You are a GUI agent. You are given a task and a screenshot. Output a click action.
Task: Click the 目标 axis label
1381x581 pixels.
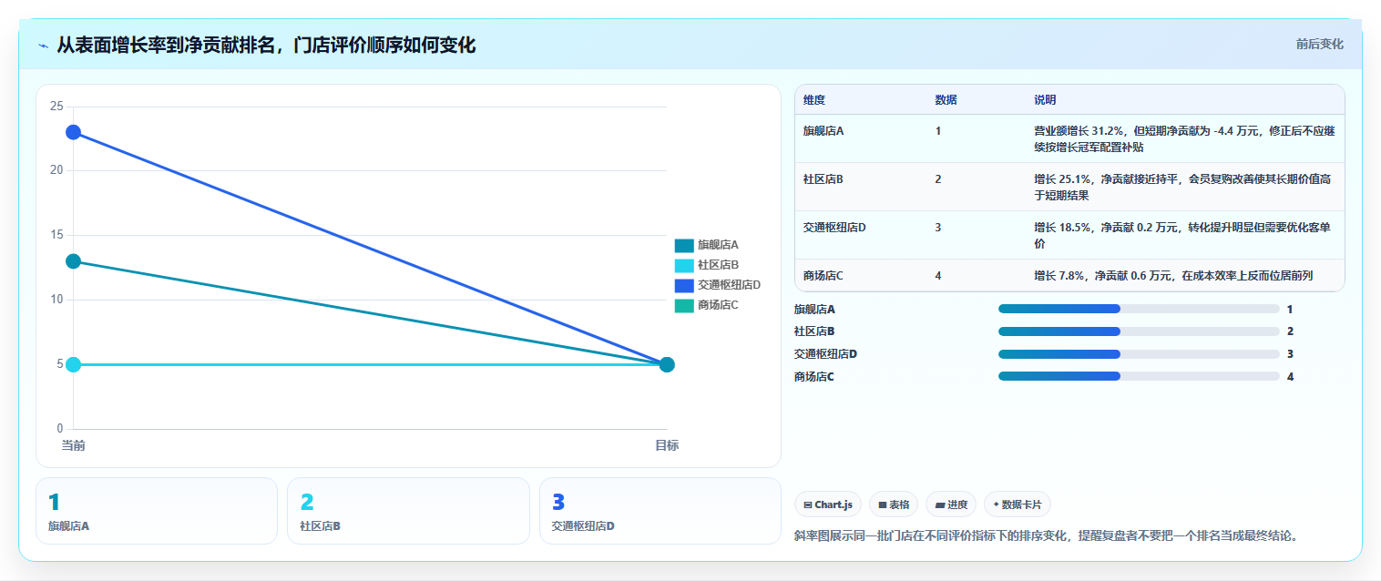tap(667, 445)
